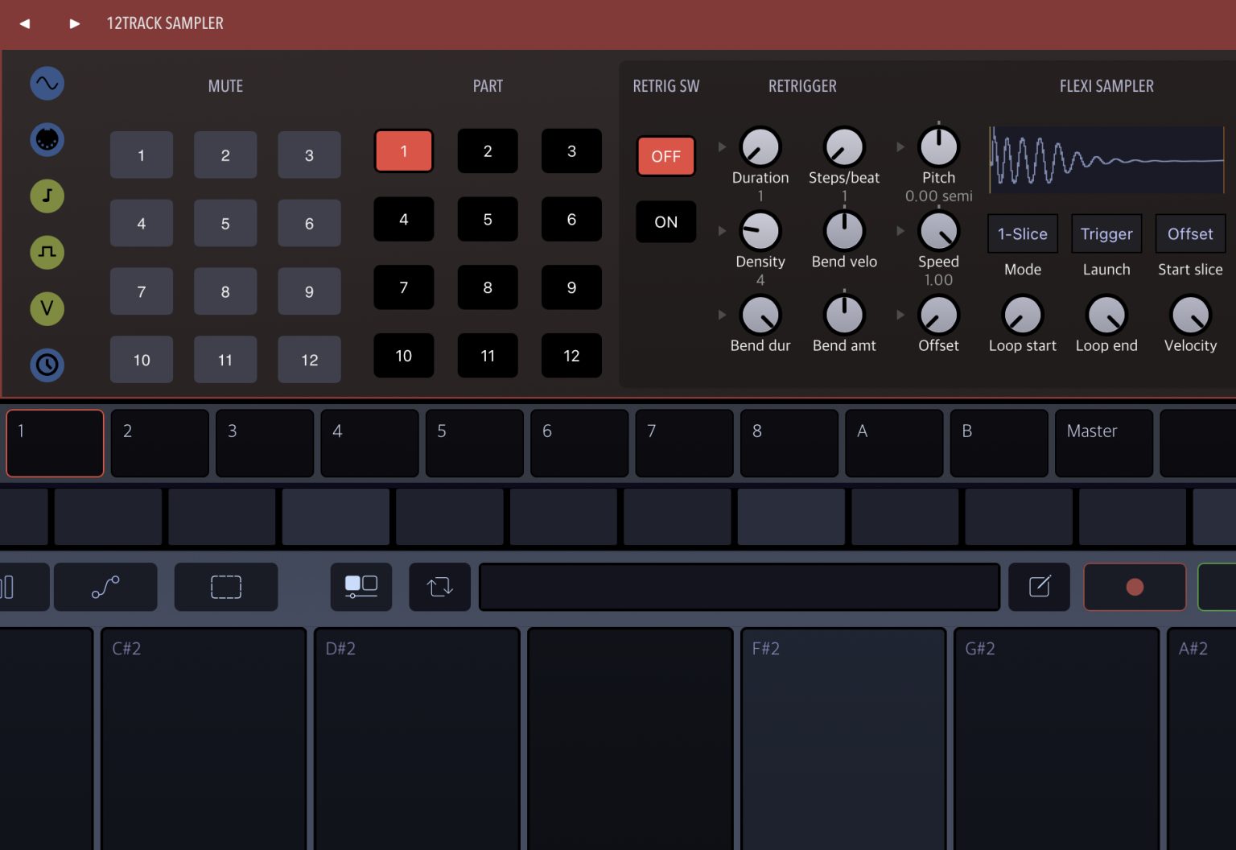Set Retrig SW to OFF
The image size is (1236, 850).
[666, 156]
